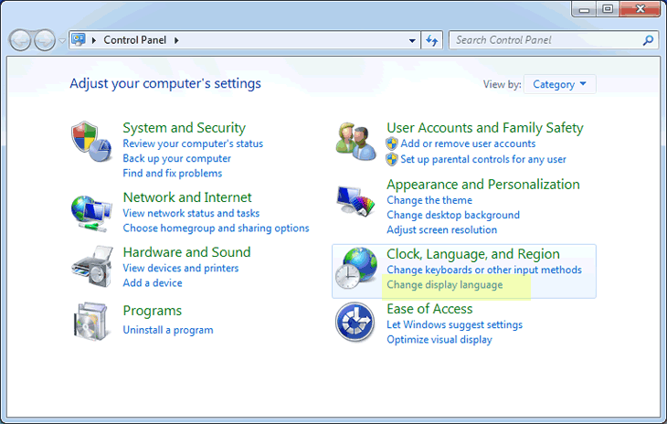
Task: Open Add or remove user accounts
Action: click(468, 143)
